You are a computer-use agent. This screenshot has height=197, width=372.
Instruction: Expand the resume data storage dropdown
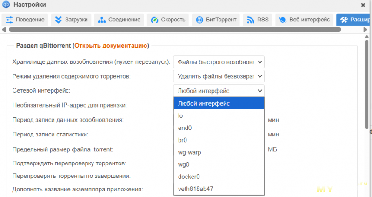219,62
